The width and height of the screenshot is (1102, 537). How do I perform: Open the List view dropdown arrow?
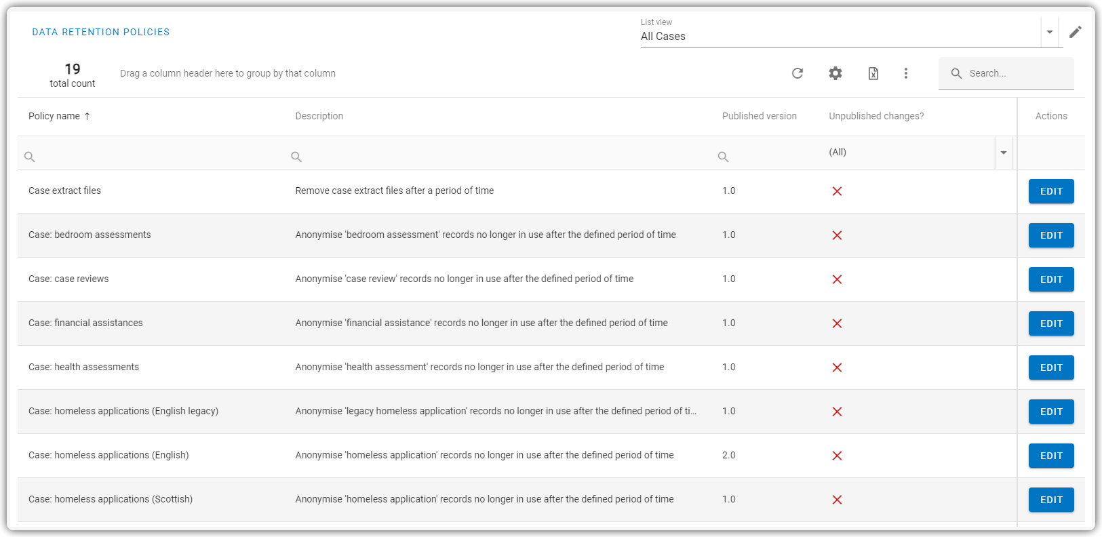point(1050,32)
